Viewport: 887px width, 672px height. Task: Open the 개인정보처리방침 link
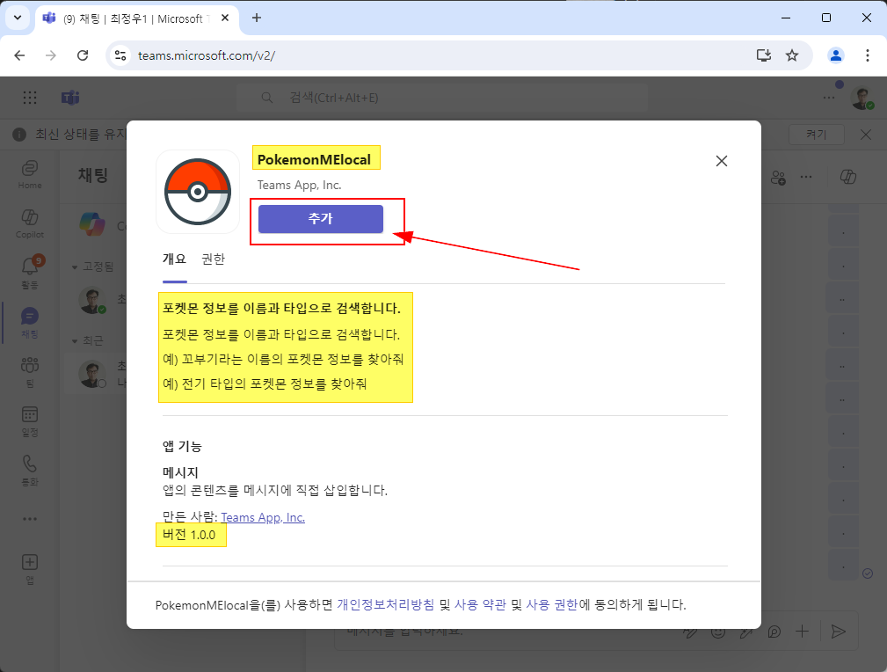(x=385, y=604)
